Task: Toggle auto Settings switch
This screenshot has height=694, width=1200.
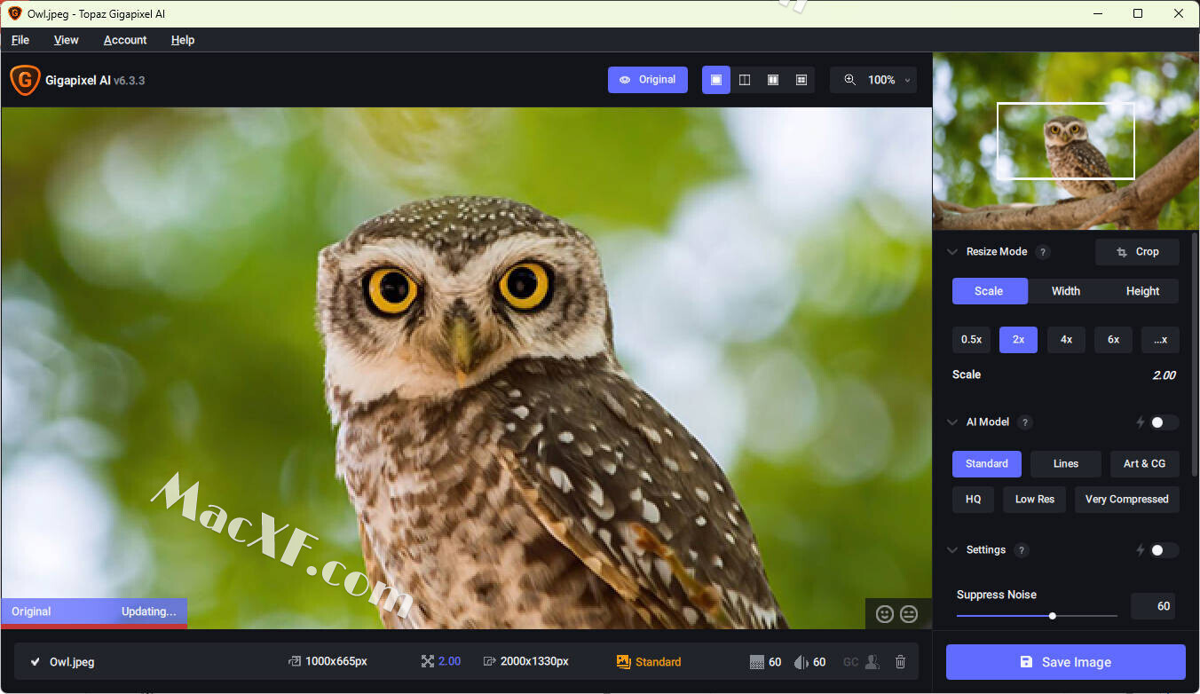Action: pyautogui.click(x=1164, y=550)
